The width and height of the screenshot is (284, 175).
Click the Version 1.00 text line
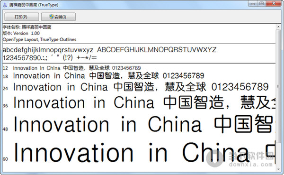click(x=21, y=33)
